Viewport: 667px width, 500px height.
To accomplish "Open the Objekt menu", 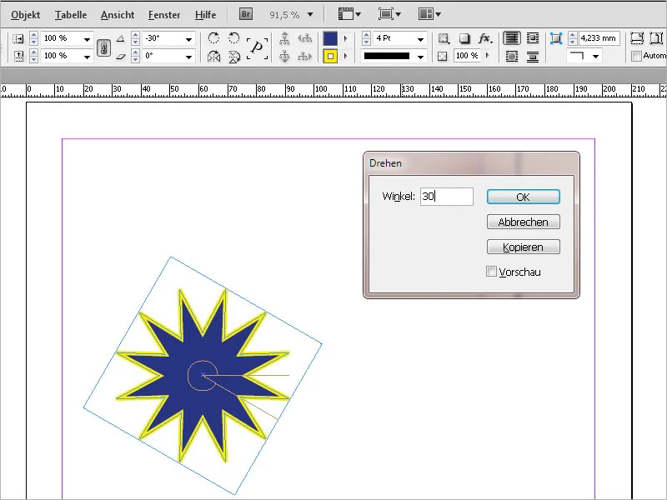I will 25,14.
